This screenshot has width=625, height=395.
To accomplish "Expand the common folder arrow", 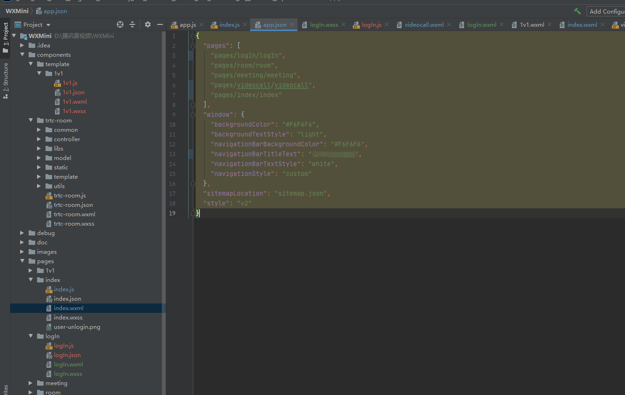I will coord(39,130).
